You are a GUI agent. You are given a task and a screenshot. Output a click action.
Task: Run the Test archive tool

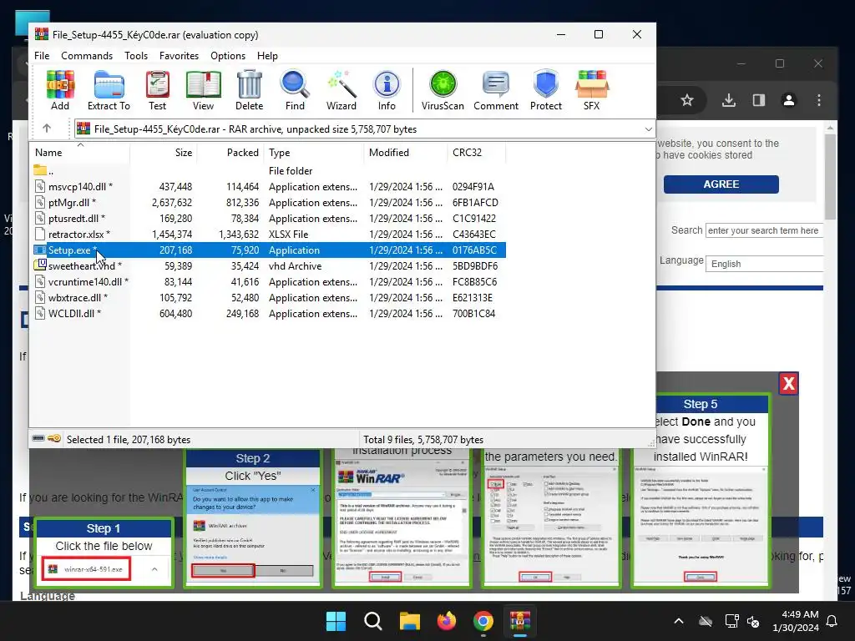(x=158, y=90)
